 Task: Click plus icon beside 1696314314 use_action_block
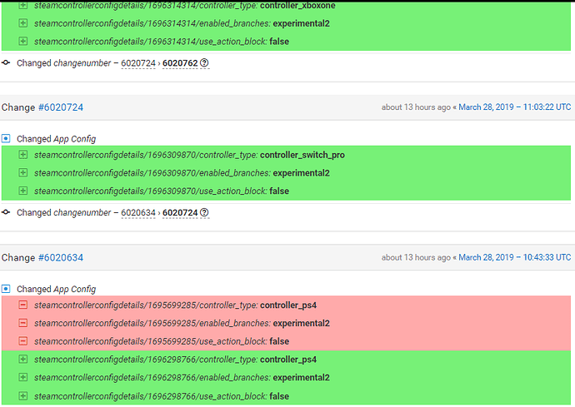pos(23,41)
